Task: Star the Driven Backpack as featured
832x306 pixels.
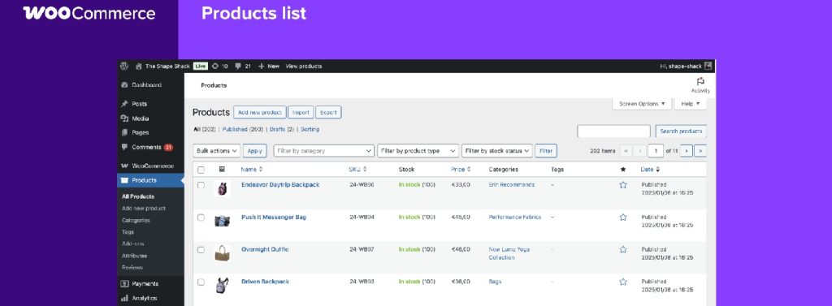Action: [623, 282]
